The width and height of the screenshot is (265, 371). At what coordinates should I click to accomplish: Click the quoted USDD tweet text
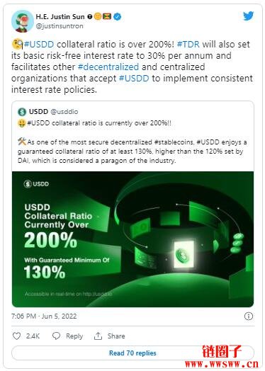[132, 142]
